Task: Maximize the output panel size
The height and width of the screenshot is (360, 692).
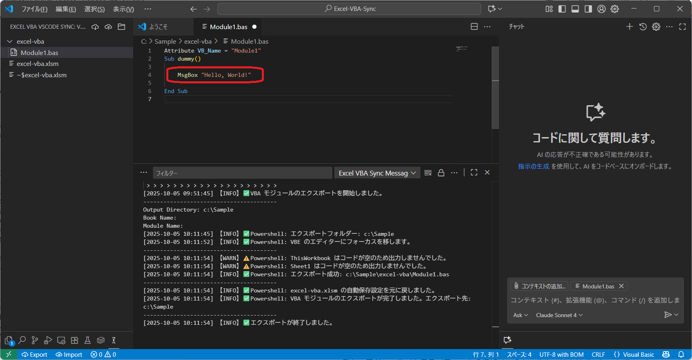Action: pos(474,173)
